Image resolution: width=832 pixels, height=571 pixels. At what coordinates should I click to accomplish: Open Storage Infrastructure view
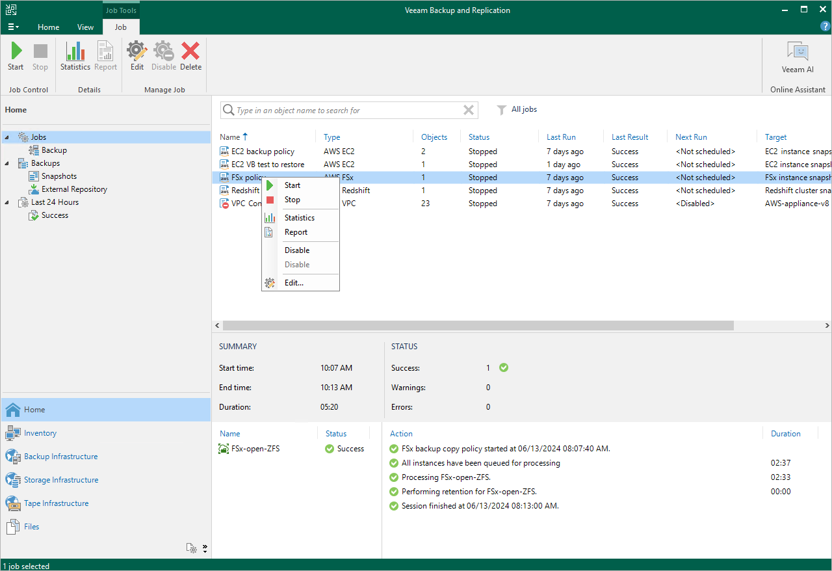pos(105,480)
